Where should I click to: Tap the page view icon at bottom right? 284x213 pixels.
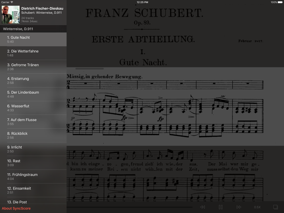tap(275, 207)
